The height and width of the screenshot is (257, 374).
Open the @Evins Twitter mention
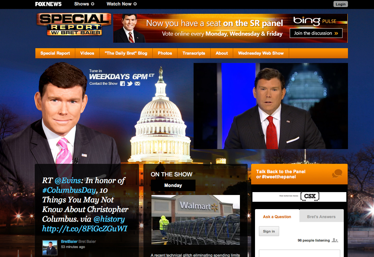click(x=68, y=181)
